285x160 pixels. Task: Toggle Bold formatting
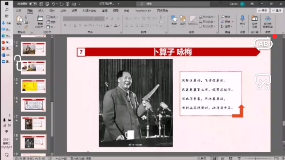click(65, 25)
